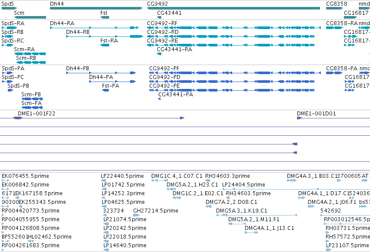Select the Dh44 gene bar
The image size is (370, 252).
point(96,8)
